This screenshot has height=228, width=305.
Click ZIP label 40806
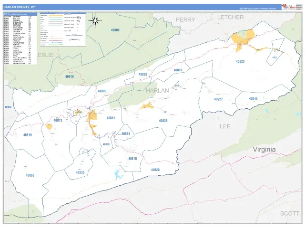point(102,91)
